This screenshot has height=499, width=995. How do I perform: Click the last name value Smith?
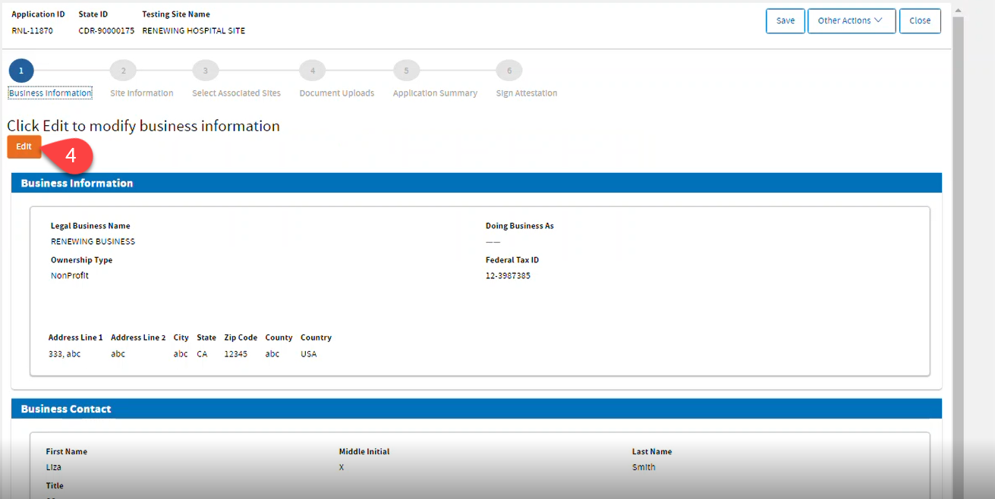[x=644, y=468]
